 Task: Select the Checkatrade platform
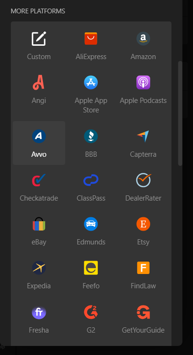click(x=39, y=187)
